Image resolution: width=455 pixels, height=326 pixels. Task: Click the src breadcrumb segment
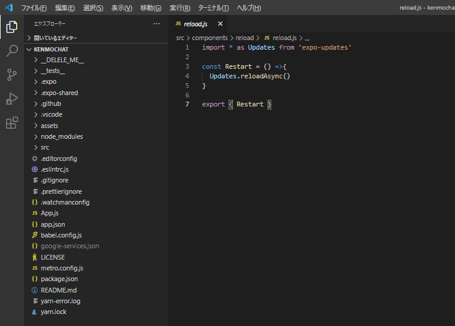tap(180, 38)
